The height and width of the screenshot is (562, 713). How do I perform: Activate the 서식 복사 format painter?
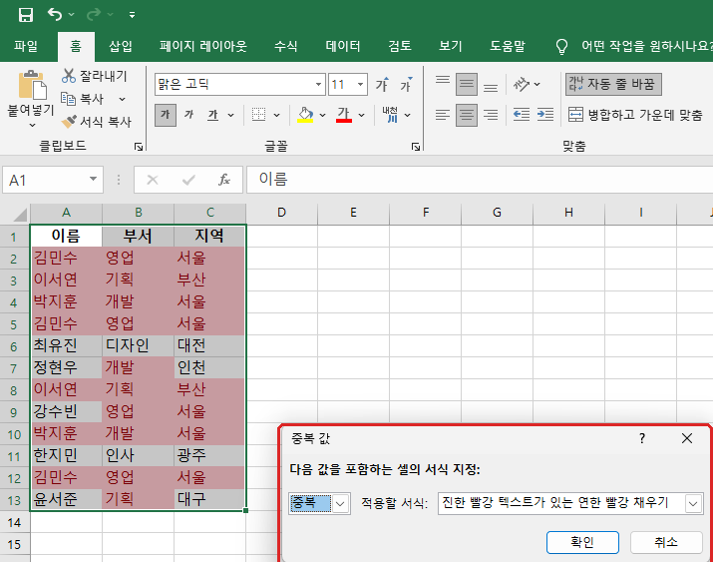[97, 121]
